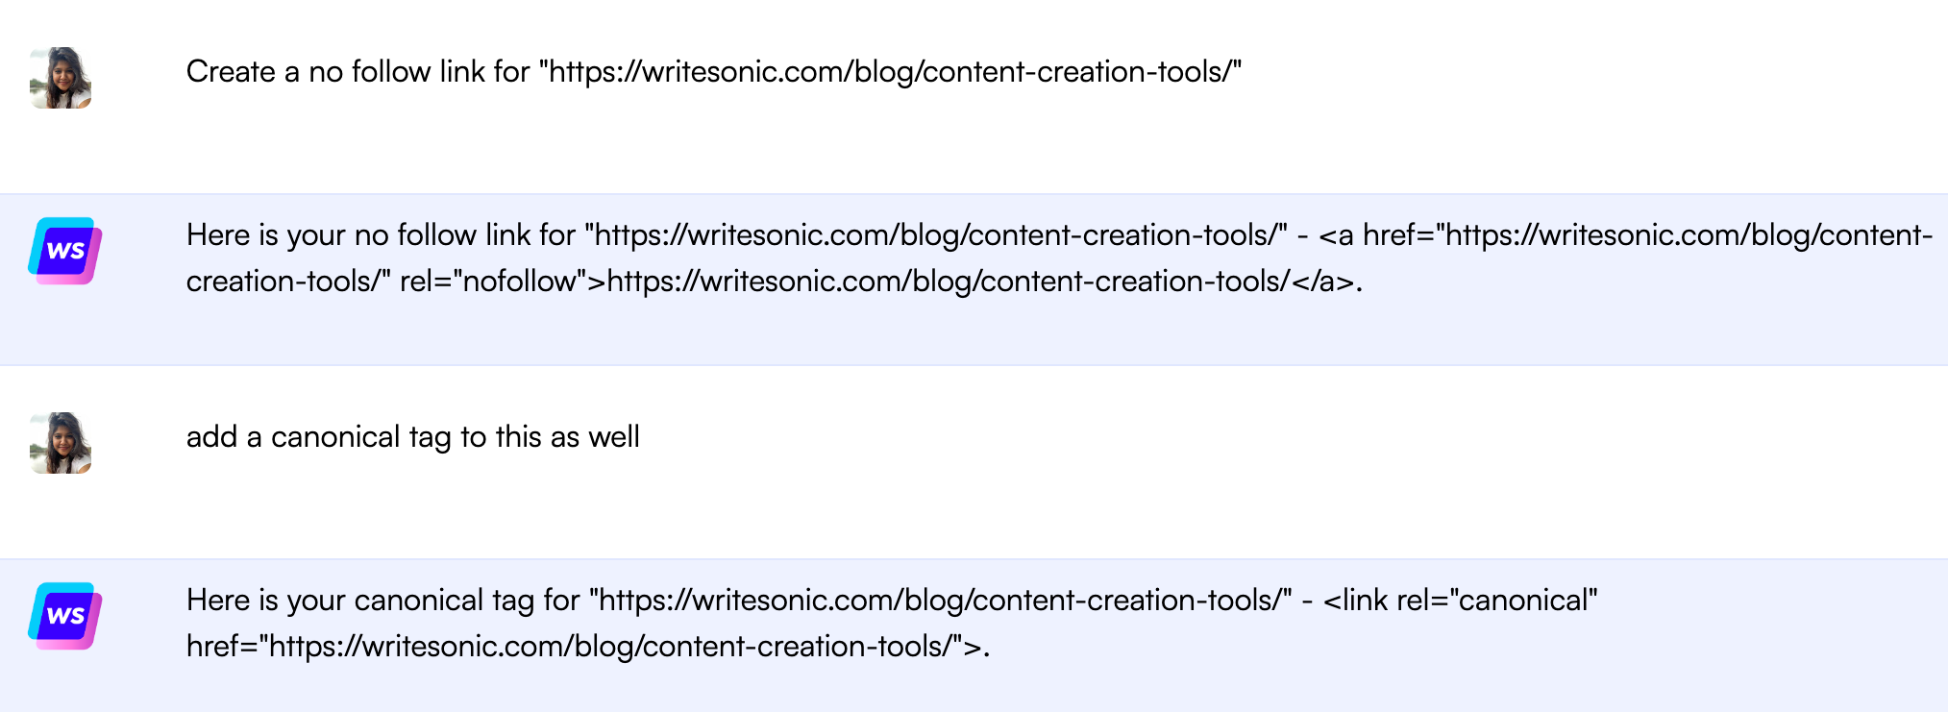The image size is (1948, 712).
Task: Click the <a href= opening tag in nofollow reply
Action: (1376, 235)
